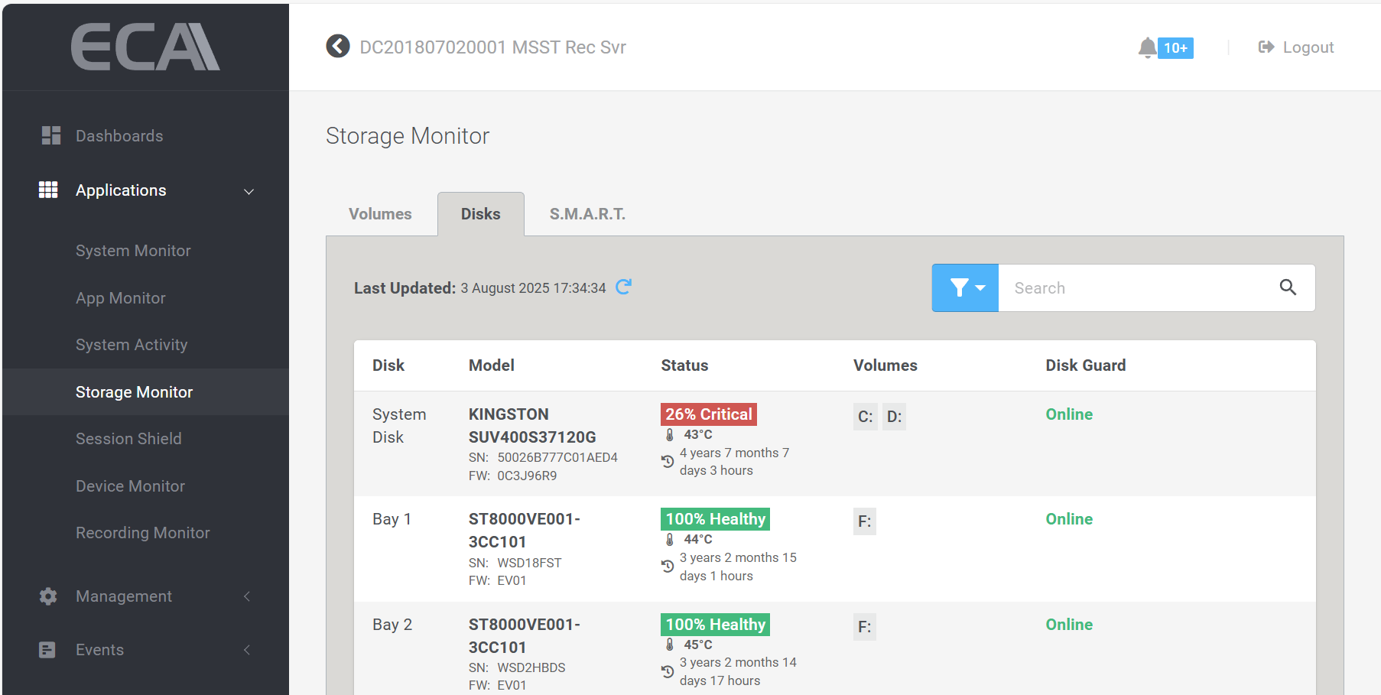The image size is (1381, 695).
Task: Switch to the Volumes tab
Action: [380, 214]
